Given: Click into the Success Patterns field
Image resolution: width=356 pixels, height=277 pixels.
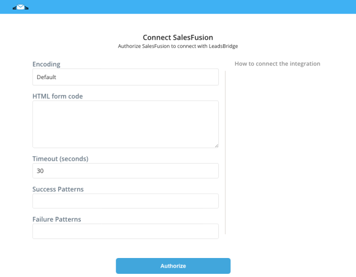Looking at the screenshot, I should [126, 201].
